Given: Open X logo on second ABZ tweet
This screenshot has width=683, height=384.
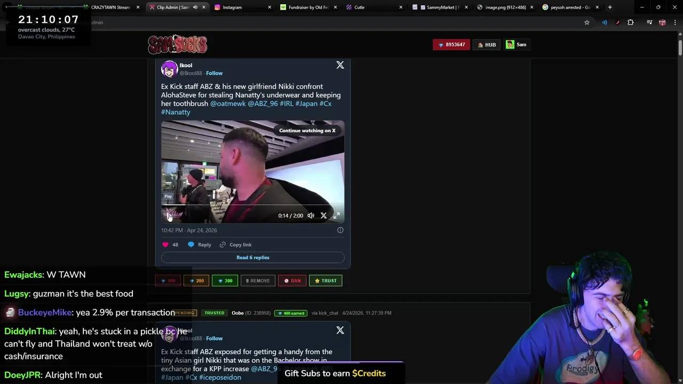Looking at the screenshot, I should (x=340, y=331).
